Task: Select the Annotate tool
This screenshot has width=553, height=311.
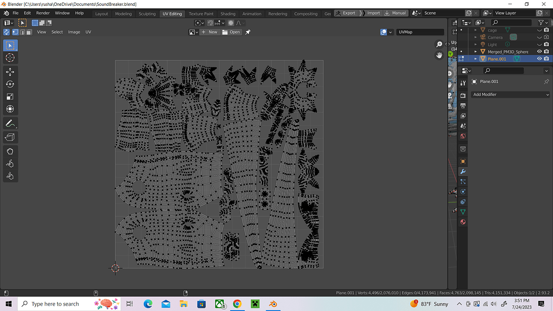Action: (10, 123)
